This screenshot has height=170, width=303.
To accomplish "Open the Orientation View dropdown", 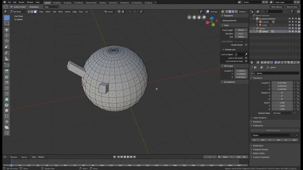I will pyautogui.click(x=51, y=7).
